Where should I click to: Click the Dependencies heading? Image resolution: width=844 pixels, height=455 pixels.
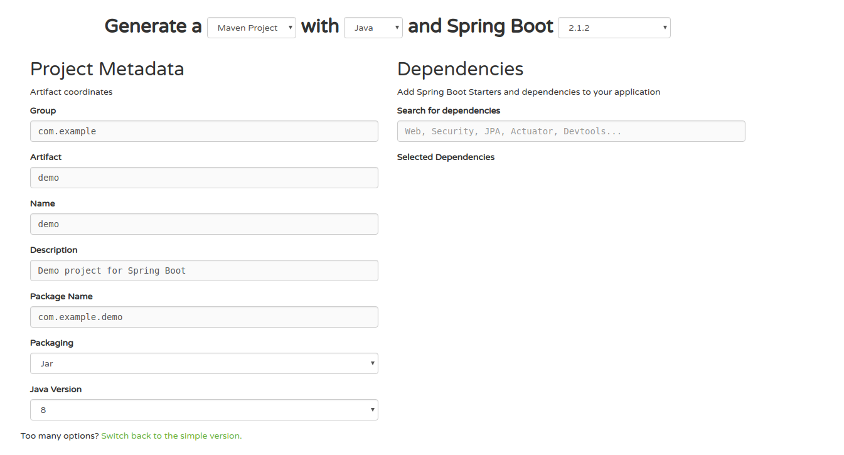click(x=461, y=69)
